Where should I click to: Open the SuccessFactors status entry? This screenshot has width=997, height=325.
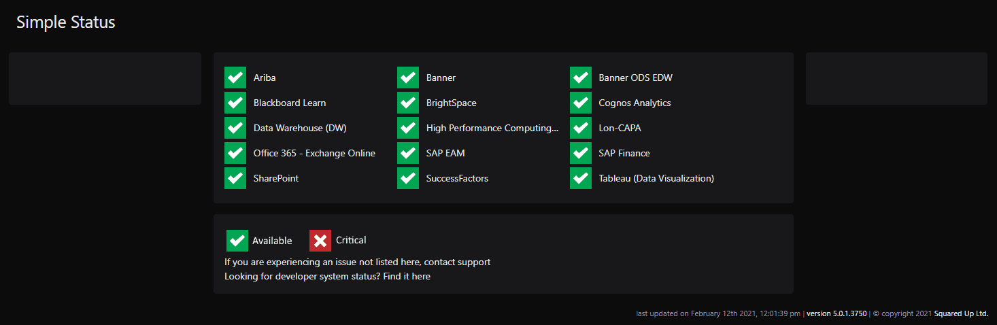[x=457, y=178]
